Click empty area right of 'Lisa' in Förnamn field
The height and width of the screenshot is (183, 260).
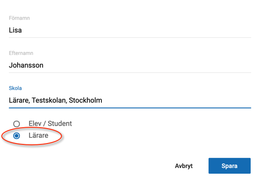[x=136, y=30]
